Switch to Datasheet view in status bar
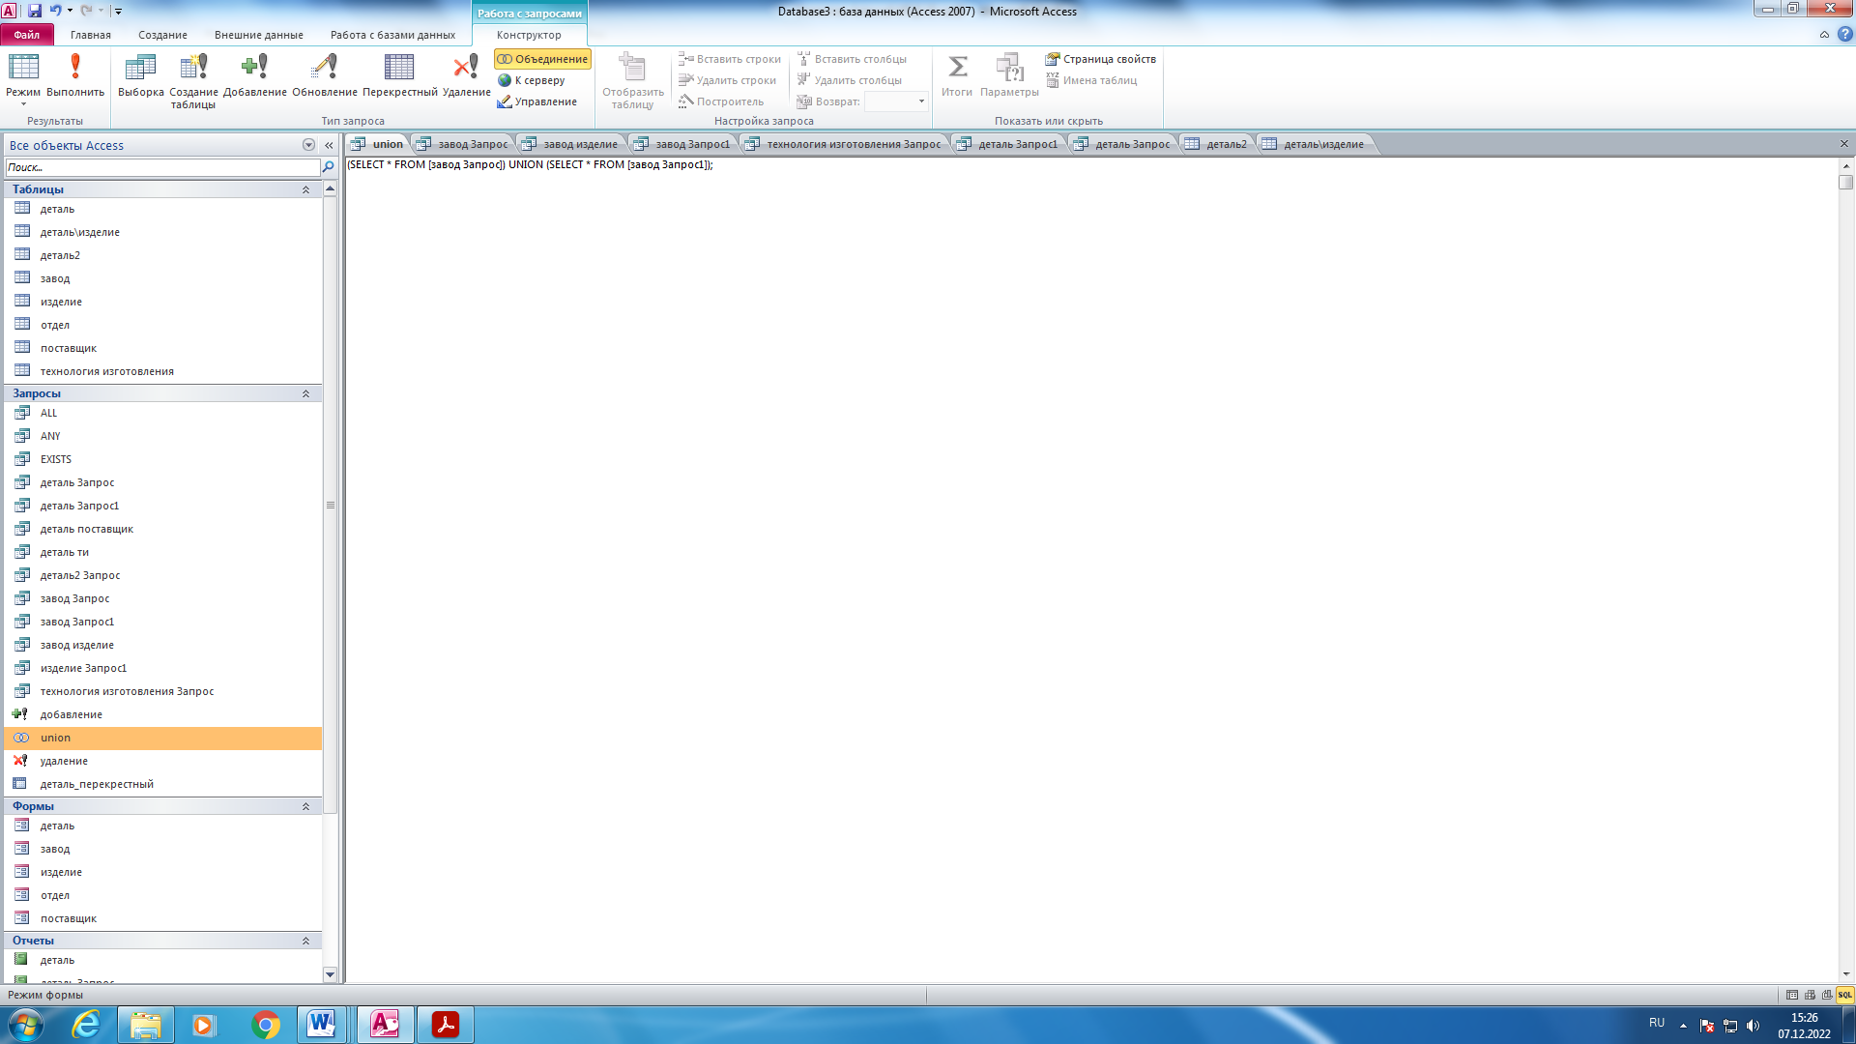Image resolution: width=1856 pixels, height=1044 pixels. pos(1792,995)
